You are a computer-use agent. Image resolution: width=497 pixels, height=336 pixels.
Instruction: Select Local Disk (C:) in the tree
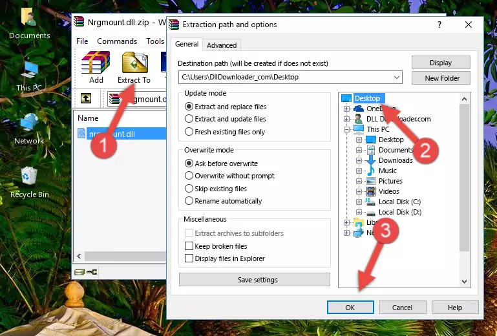pyautogui.click(x=399, y=202)
